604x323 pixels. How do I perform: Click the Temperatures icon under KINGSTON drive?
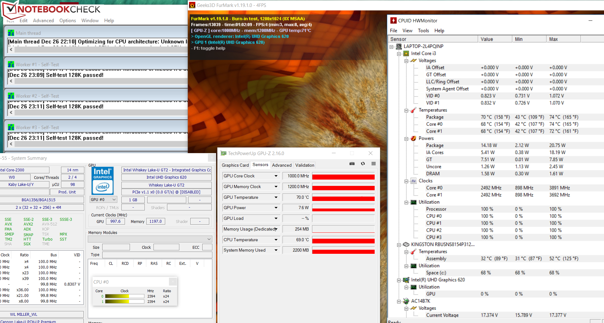click(414, 251)
